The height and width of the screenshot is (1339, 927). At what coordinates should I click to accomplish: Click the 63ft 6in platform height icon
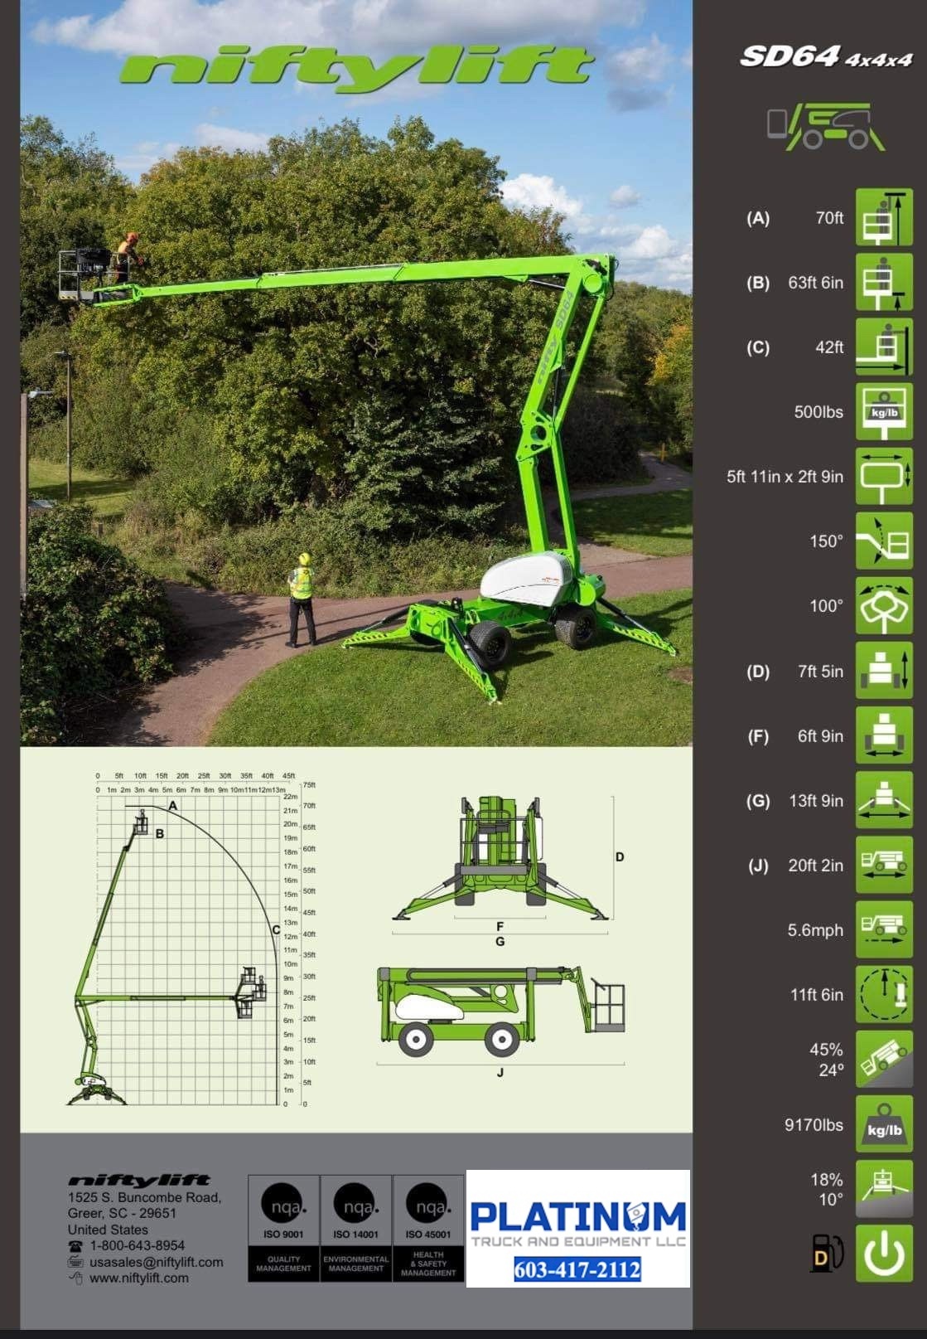pos(883,282)
